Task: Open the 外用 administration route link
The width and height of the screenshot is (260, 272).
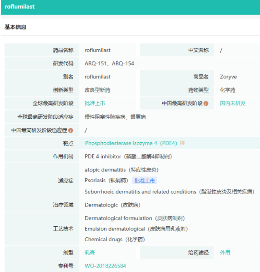Action: [225, 253]
